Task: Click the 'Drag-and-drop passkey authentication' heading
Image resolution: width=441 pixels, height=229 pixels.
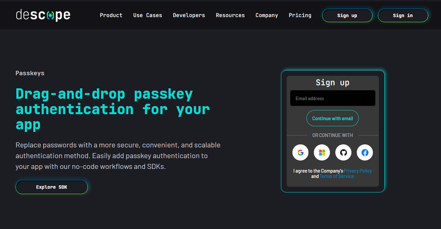Action: (113, 109)
